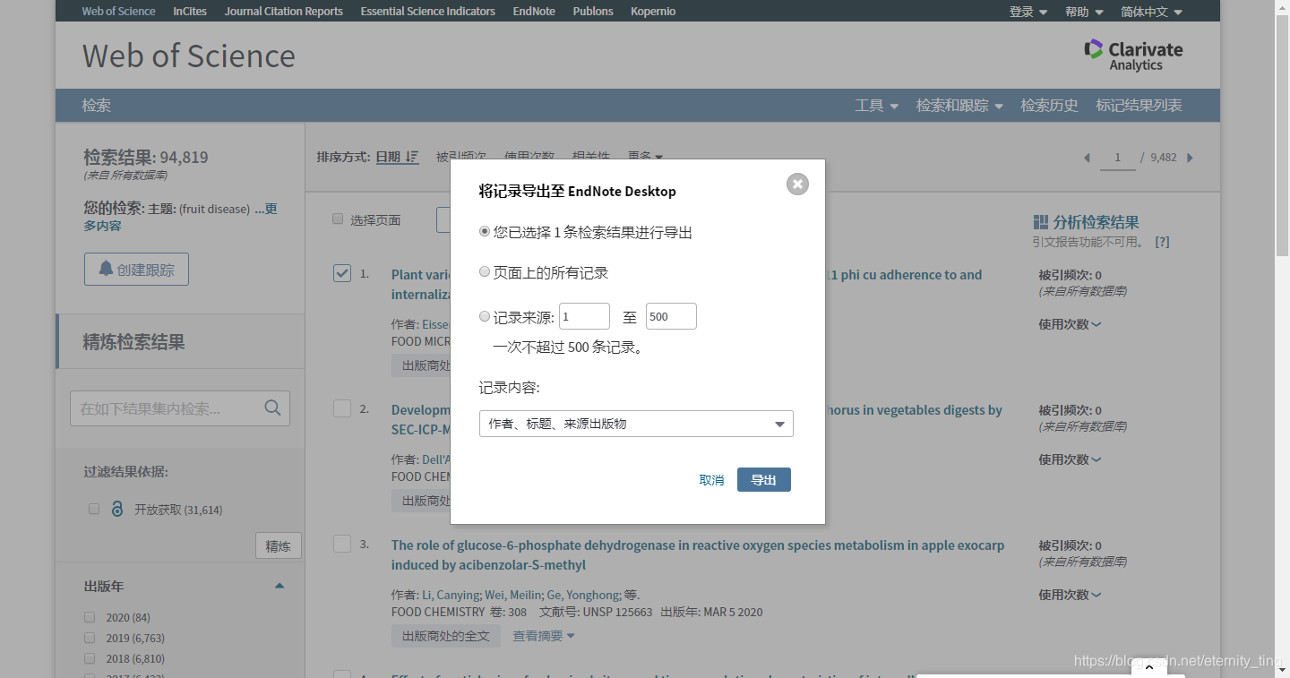Open the 工具 dropdown menu

coord(876,106)
